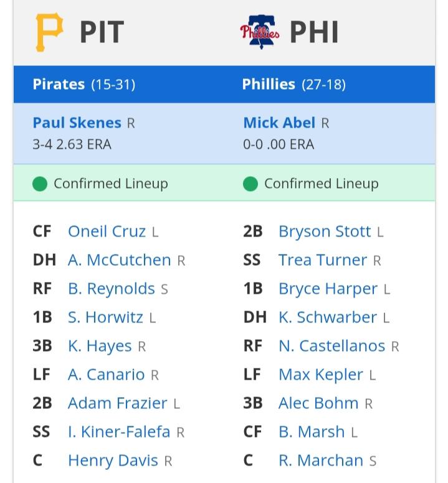View I. Kiner-Falefa shortstop profile
Viewport: 448px width, 483px height.
[119, 432]
